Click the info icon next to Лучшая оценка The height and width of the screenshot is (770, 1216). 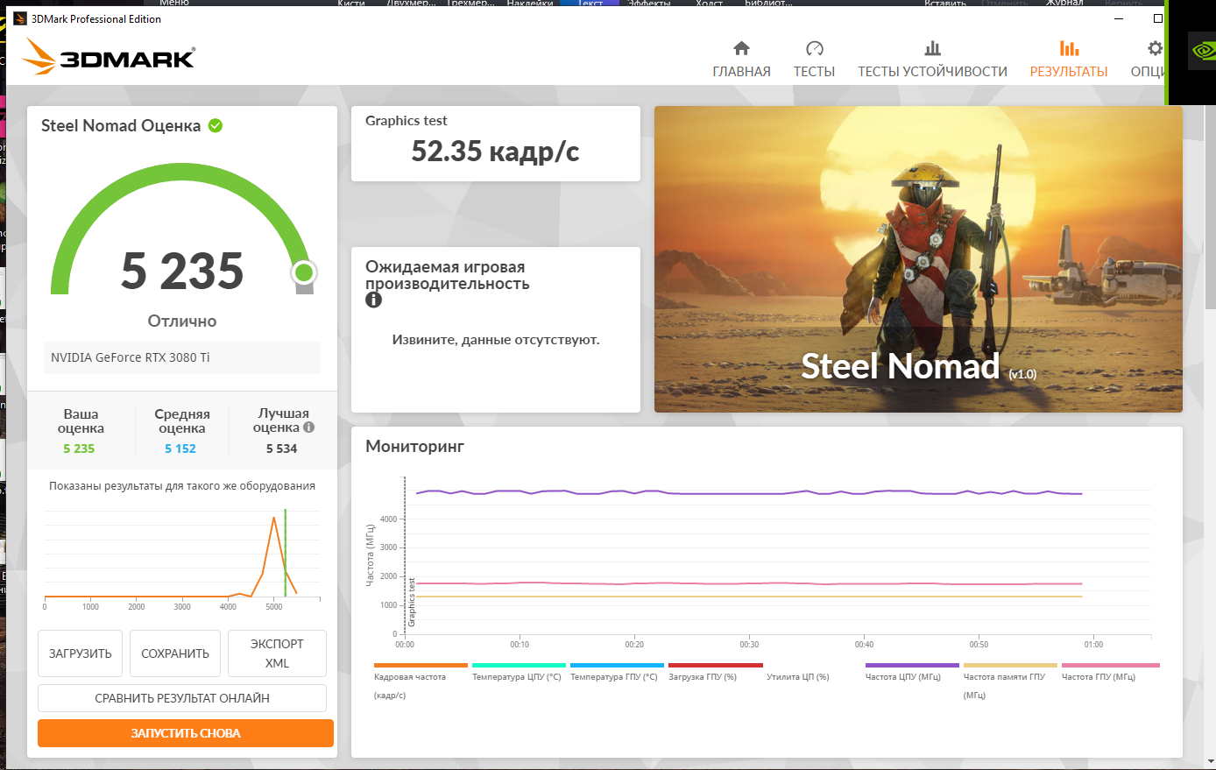click(308, 427)
